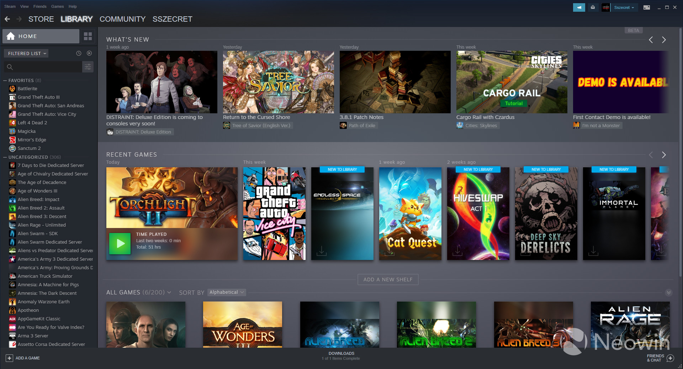Click the Szecret profile avatar

click(606, 7)
